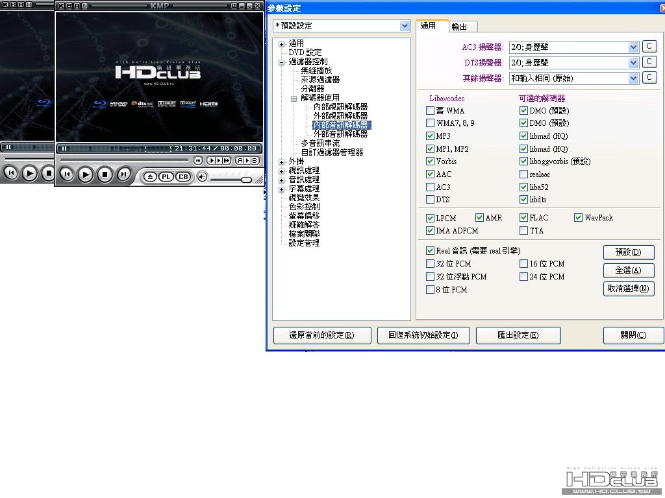Enable the 舊 WMA checkbox
Screen dimensions: 665x498
click(430, 110)
